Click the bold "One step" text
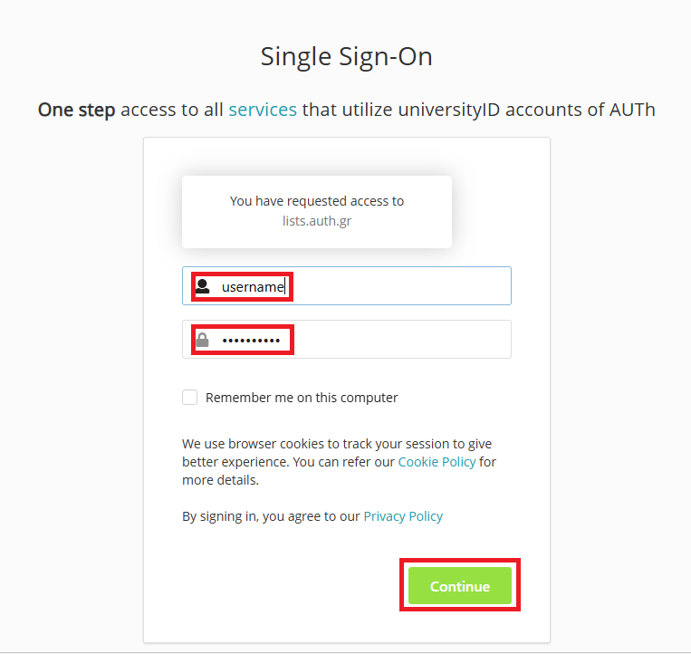The image size is (691, 654). [76, 111]
